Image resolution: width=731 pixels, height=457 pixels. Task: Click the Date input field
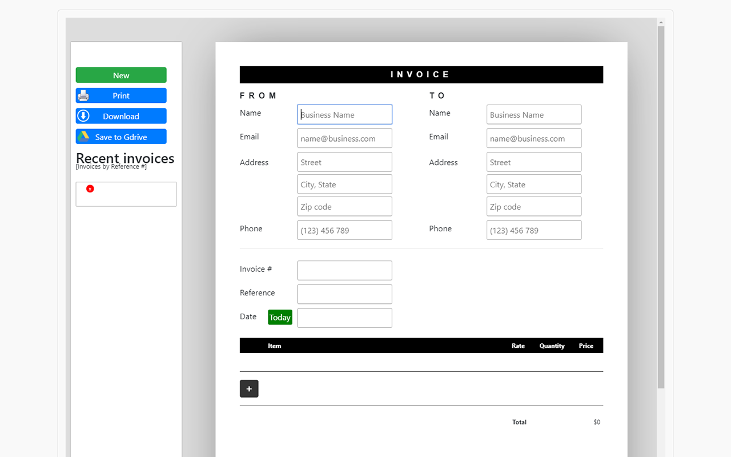pyautogui.click(x=344, y=318)
